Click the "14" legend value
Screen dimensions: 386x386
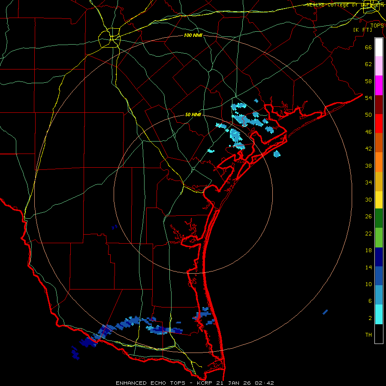click(368, 267)
